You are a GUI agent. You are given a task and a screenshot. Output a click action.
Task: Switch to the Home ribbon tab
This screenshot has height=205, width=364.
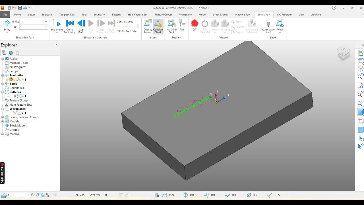[x=18, y=15]
